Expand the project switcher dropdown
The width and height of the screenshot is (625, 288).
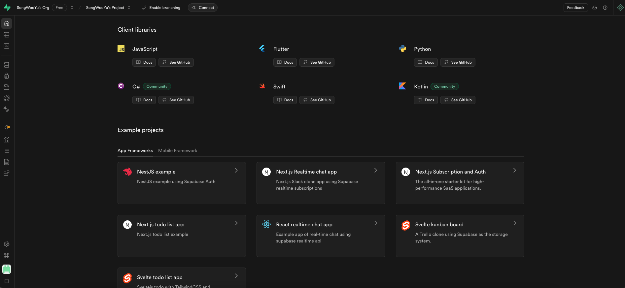click(x=129, y=8)
